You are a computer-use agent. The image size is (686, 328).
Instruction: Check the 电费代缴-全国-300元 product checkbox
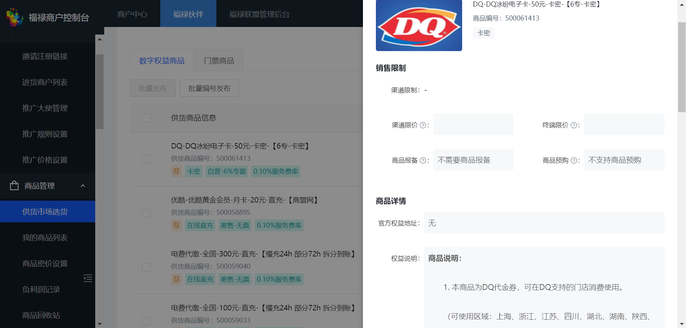tap(146, 267)
